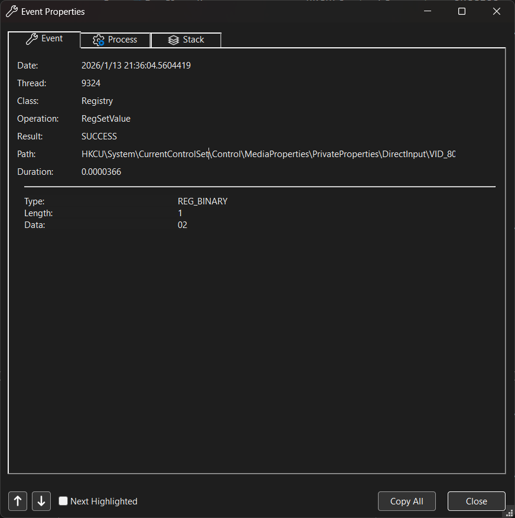515x518 pixels.
Task: Minimize the Event Properties window
Action: (428, 11)
